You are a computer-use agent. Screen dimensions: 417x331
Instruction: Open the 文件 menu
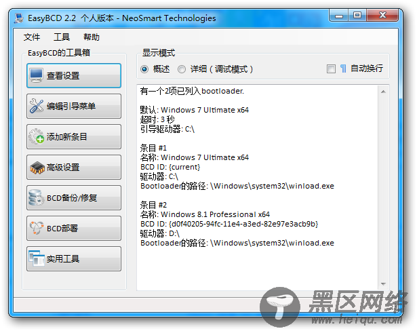[32, 37]
